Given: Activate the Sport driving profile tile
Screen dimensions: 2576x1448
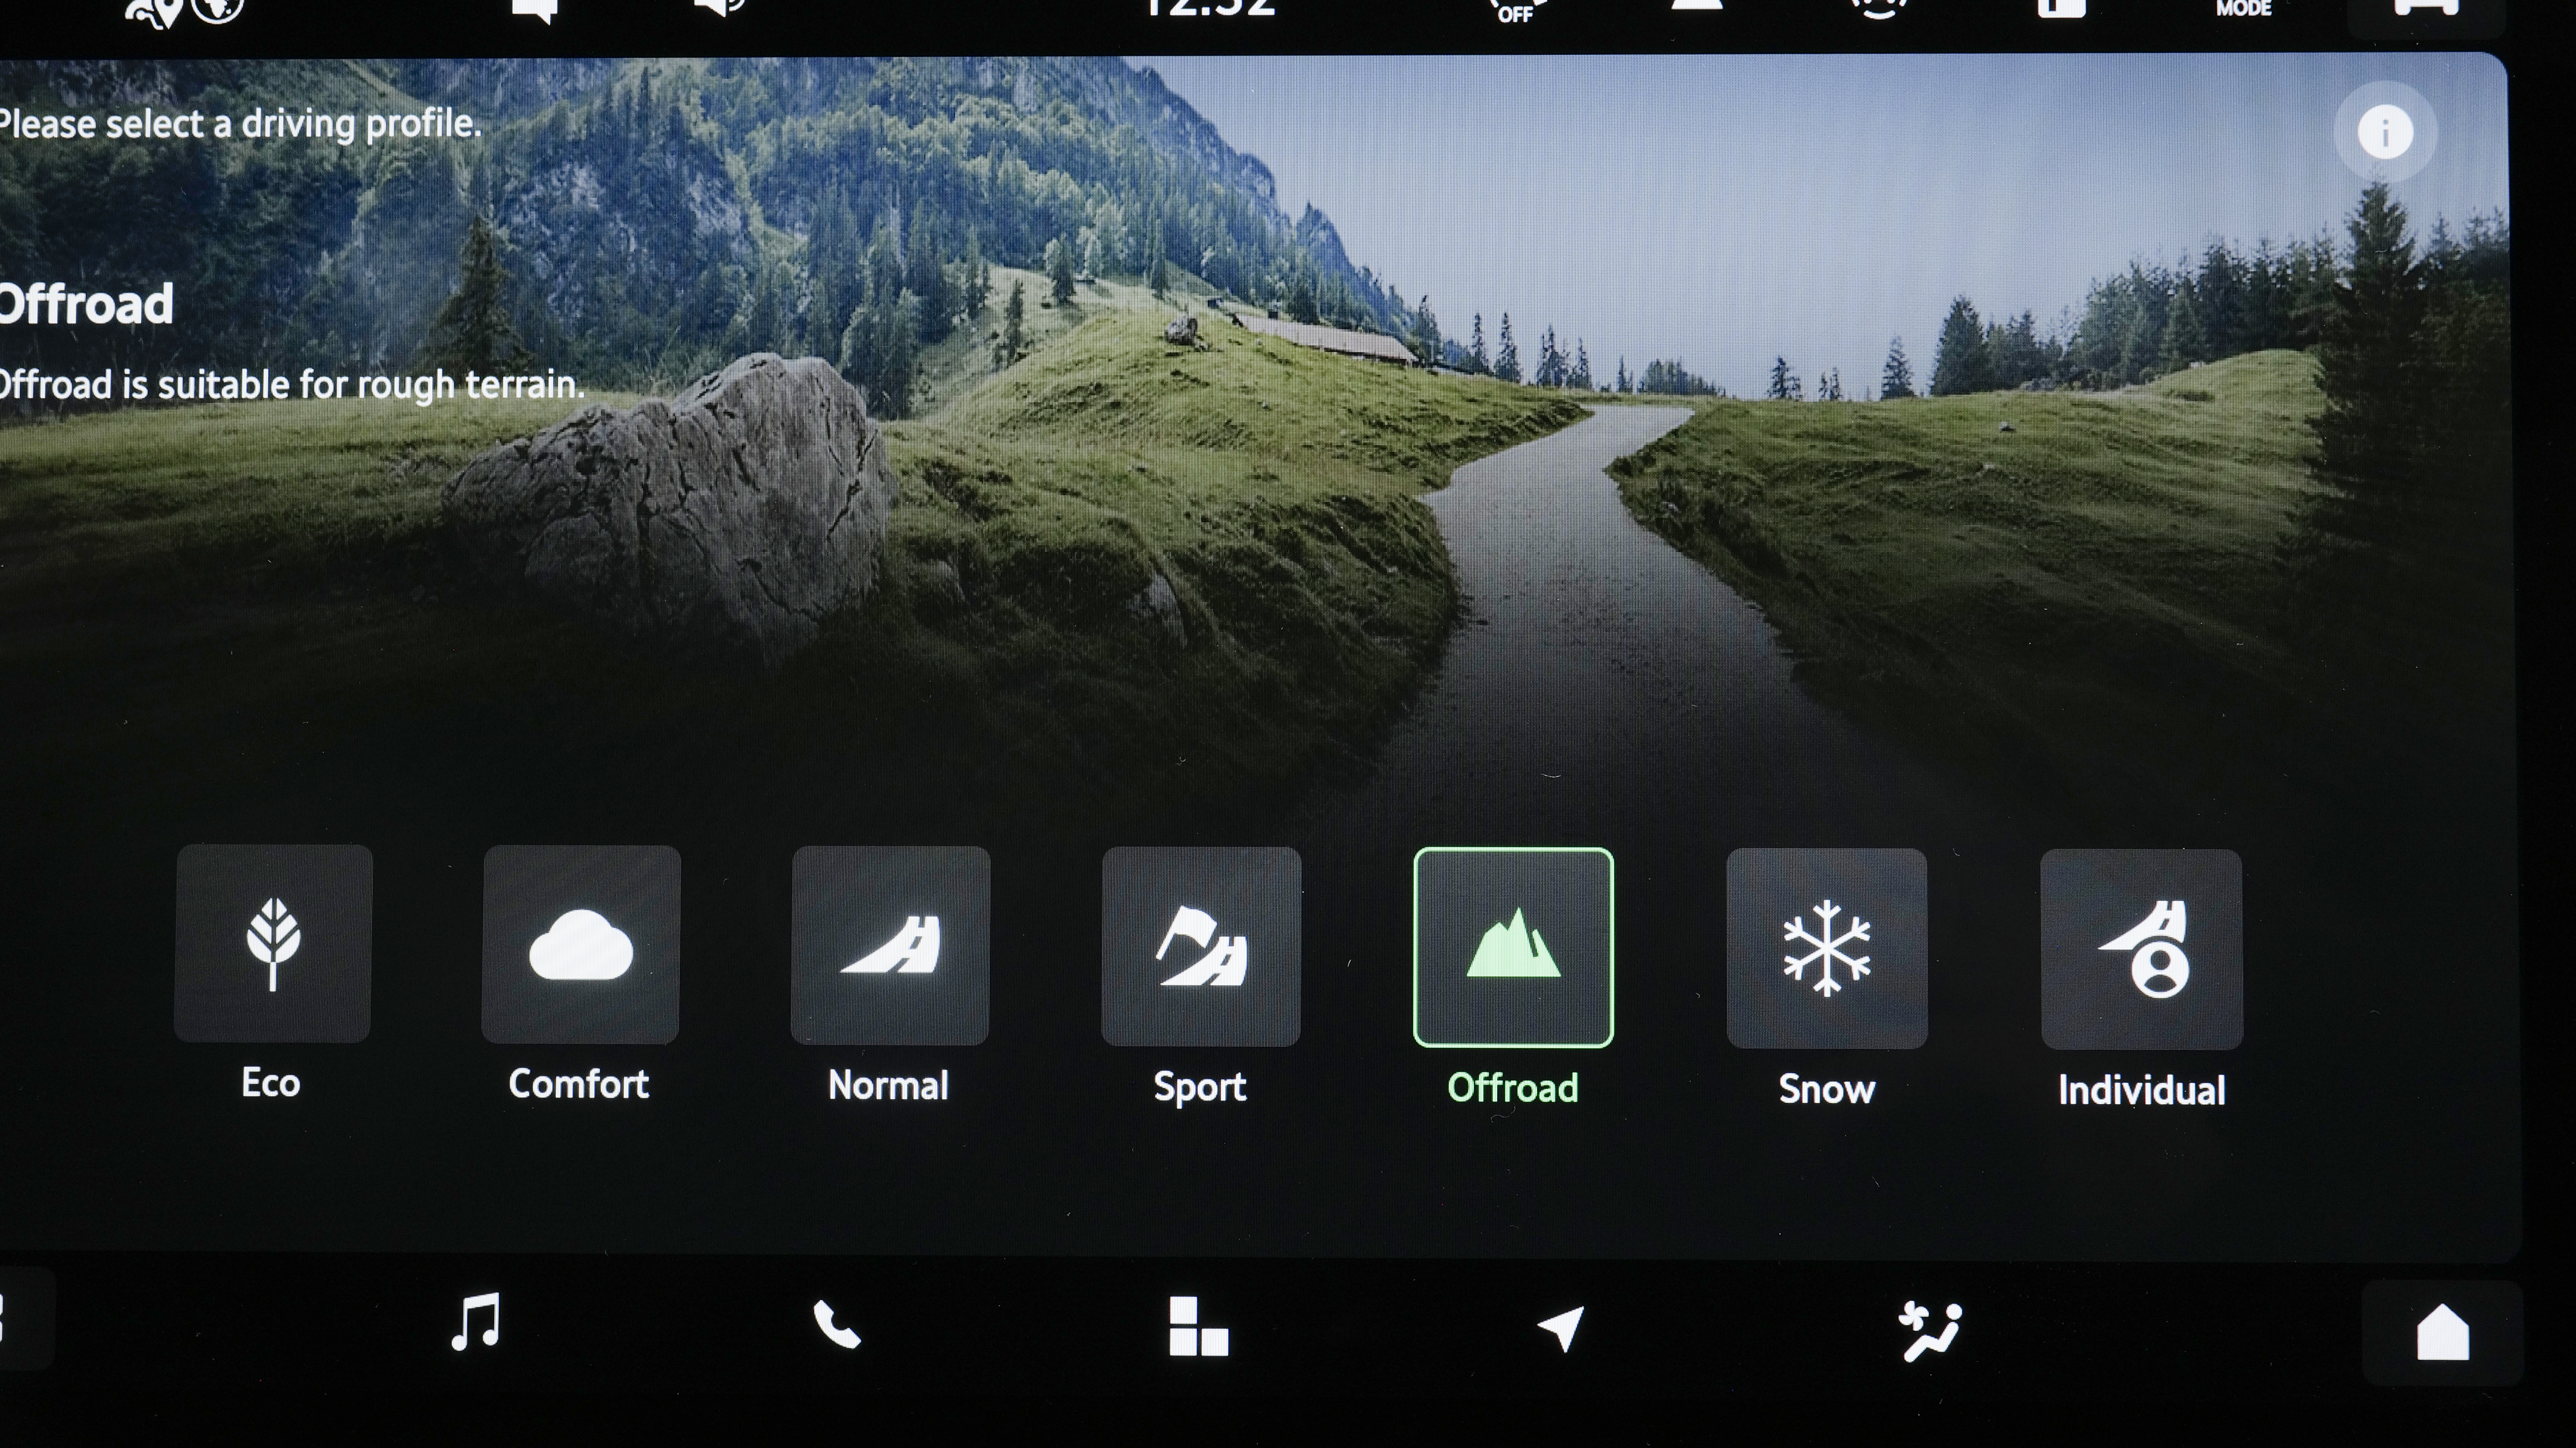Looking at the screenshot, I should (x=1201, y=947).
